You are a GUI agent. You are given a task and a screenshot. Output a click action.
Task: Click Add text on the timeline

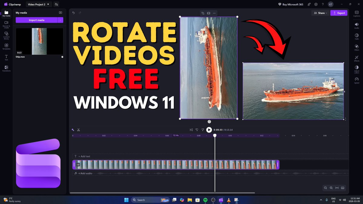(x=84, y=156)
